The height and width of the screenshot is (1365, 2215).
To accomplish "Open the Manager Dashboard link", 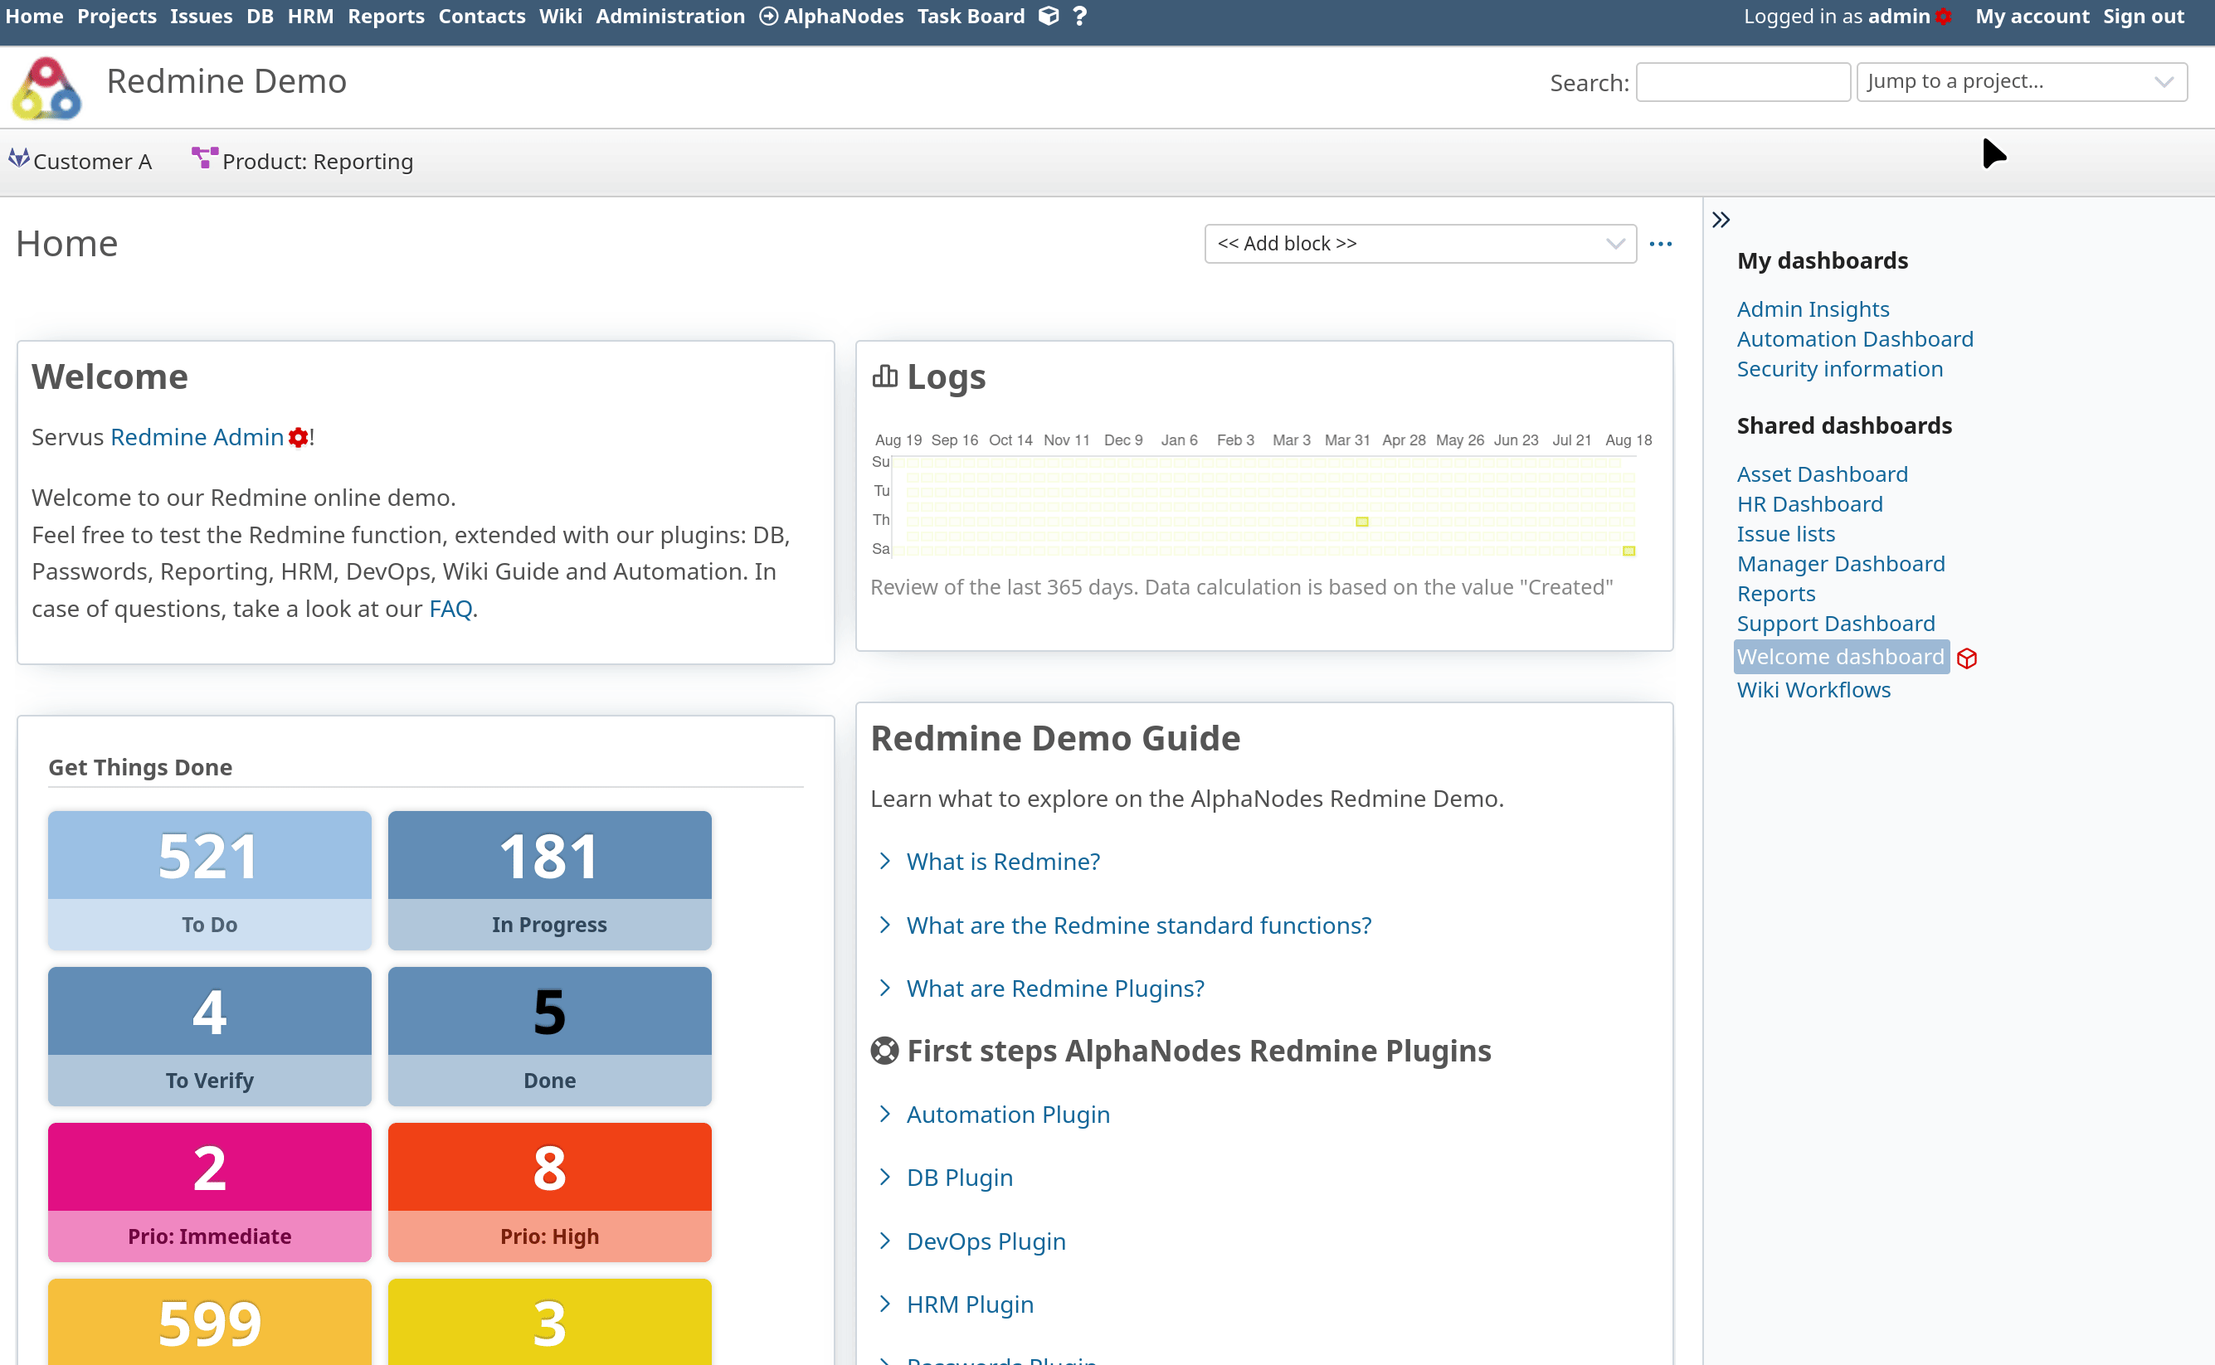I will click(1840, 563).
